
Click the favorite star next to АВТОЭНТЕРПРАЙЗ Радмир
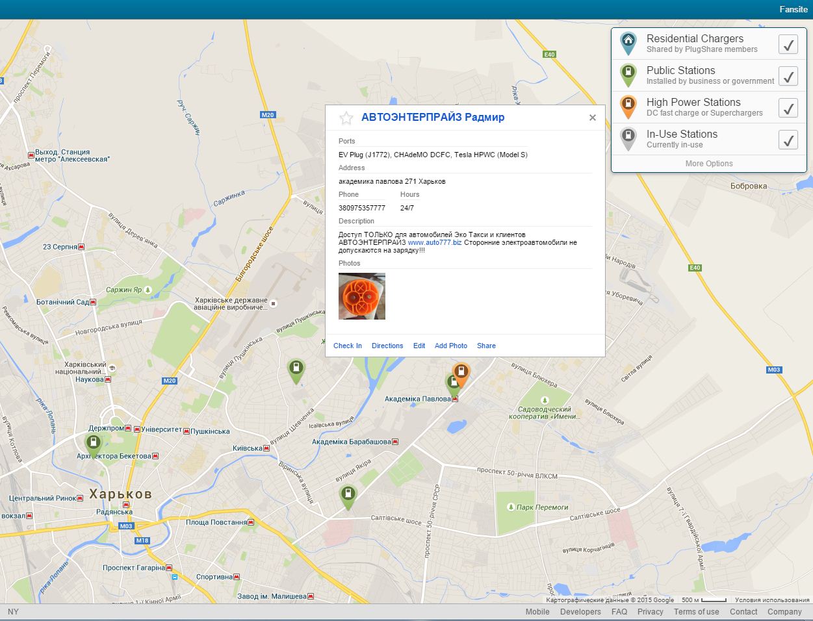click(346, 118)
